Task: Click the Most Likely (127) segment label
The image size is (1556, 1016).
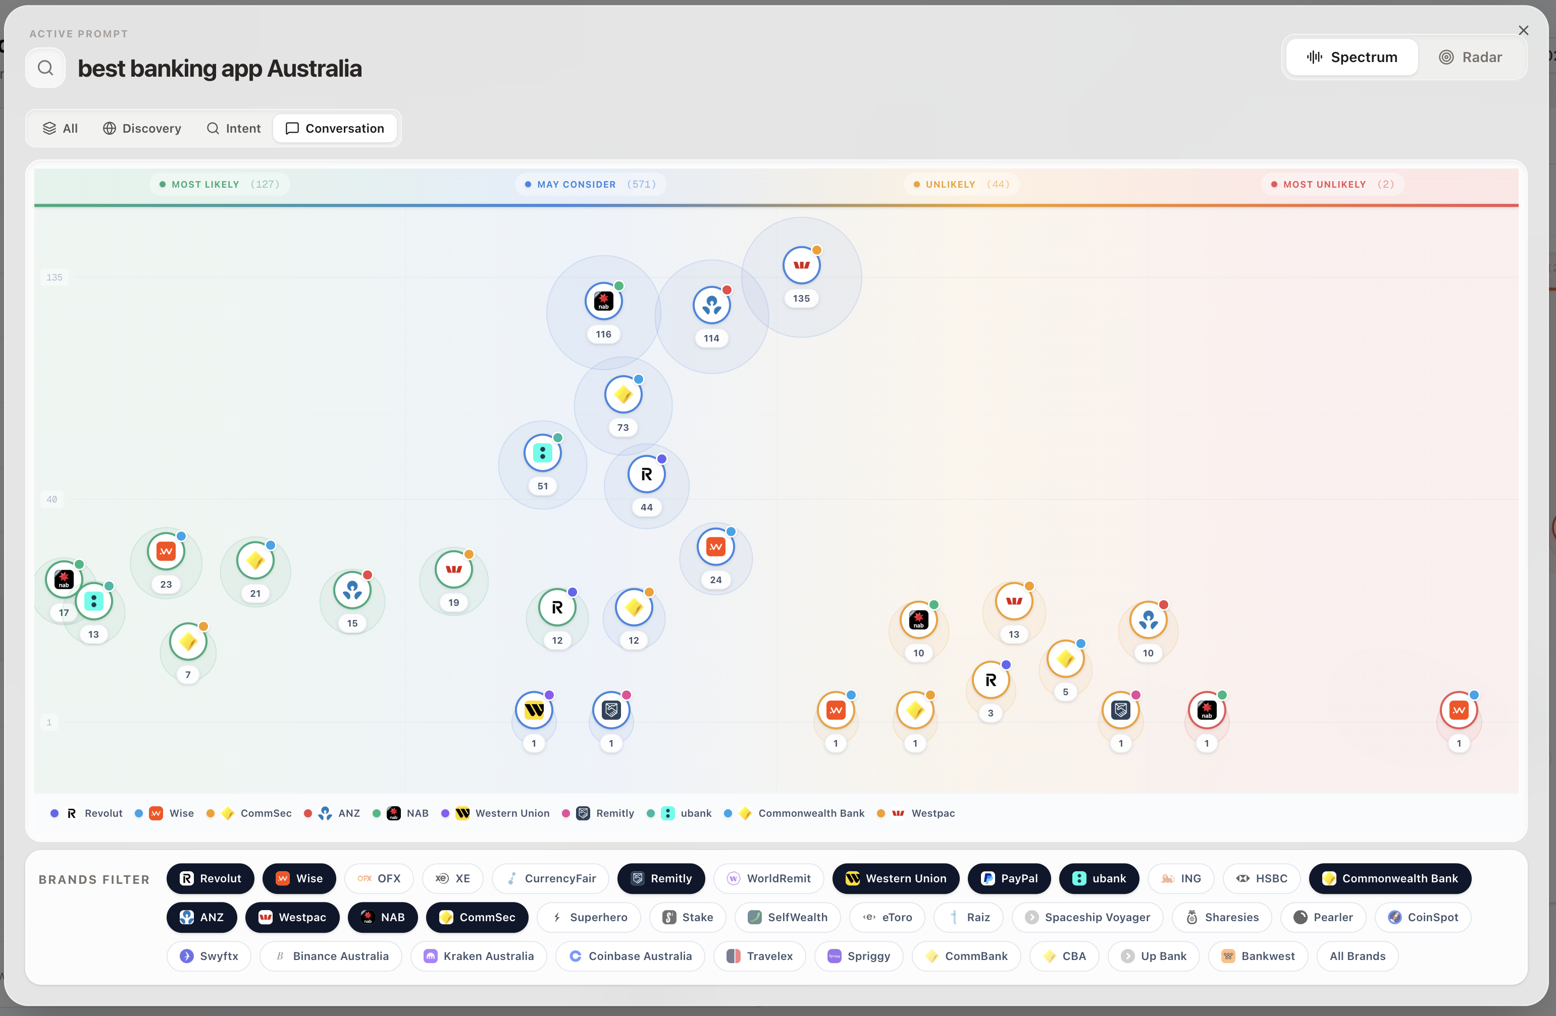Action: [220, 184]
